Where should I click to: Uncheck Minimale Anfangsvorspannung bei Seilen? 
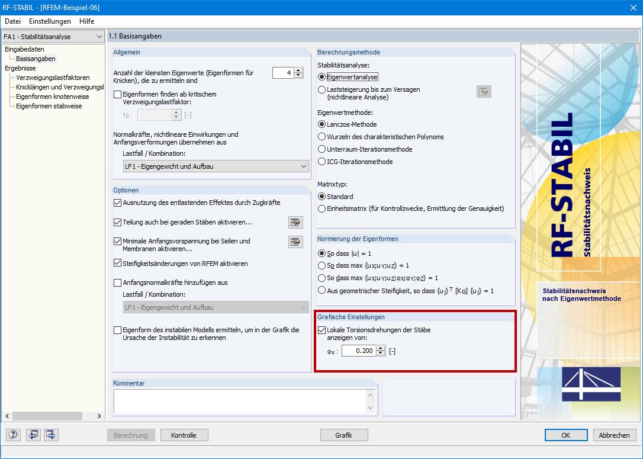pos(117,241)
